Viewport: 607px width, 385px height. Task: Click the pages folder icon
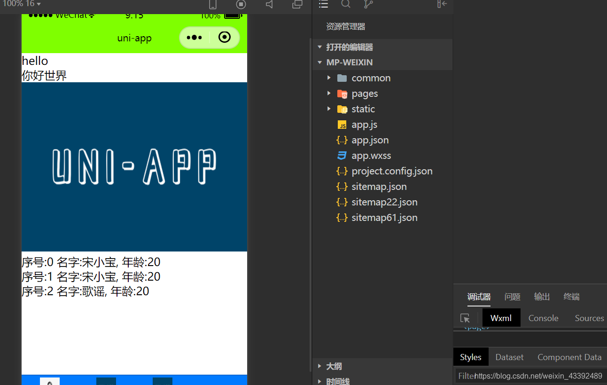pos(342,94)
